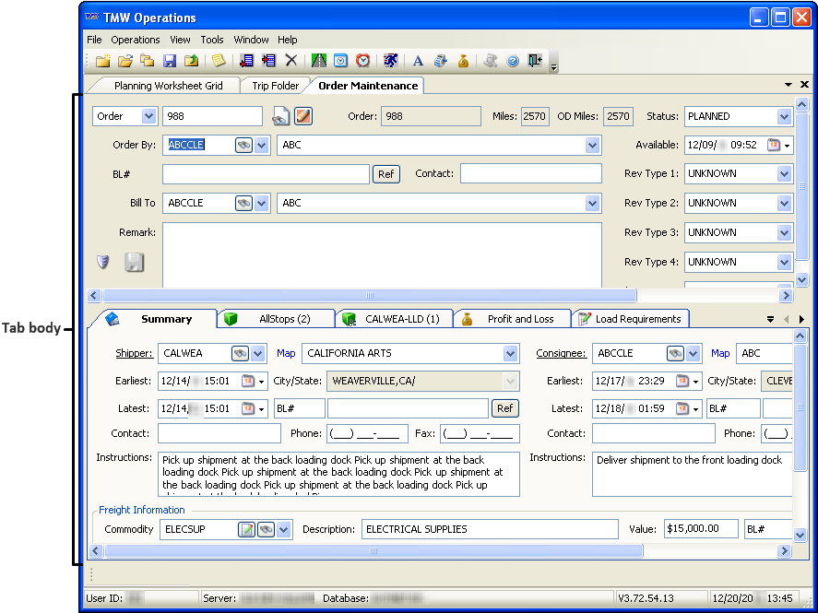Open the Status PLANNED dropdown
This screenshot has width=818, height=613.
pos(784,116)
